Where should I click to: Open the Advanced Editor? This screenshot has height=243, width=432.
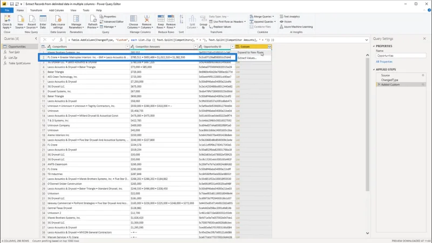point(112,22)
